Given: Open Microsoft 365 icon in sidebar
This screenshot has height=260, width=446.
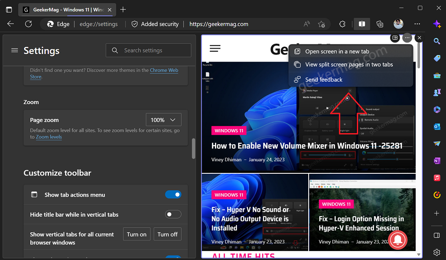Looking at the screenshot, I should click(437, 109).
